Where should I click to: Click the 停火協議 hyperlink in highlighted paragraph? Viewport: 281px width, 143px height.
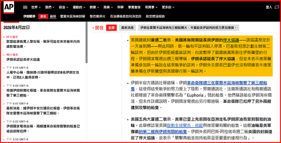tap(231, 40)
